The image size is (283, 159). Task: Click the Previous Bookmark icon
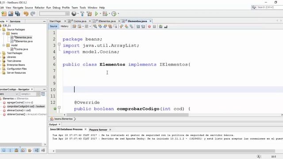click(121, 26)
